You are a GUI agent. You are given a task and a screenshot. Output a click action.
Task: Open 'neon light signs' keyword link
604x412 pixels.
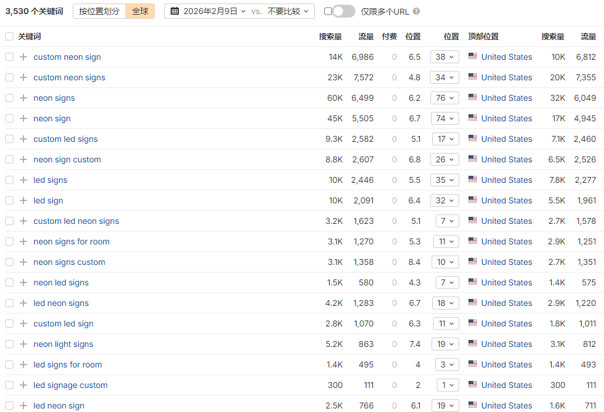point(63,344)
